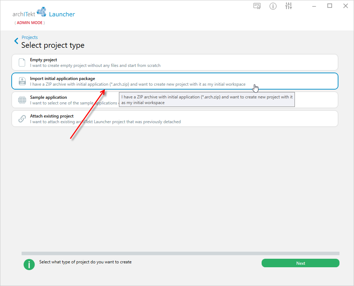Minimize the Launcher window
354x286 pixels.
point(314,6)
